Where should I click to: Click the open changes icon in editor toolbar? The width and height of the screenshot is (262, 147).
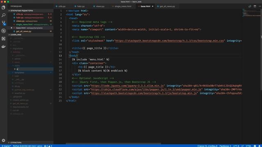(x=250, y=7)
